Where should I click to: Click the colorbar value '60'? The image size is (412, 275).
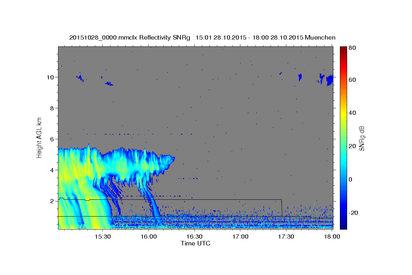pos(352,80)
